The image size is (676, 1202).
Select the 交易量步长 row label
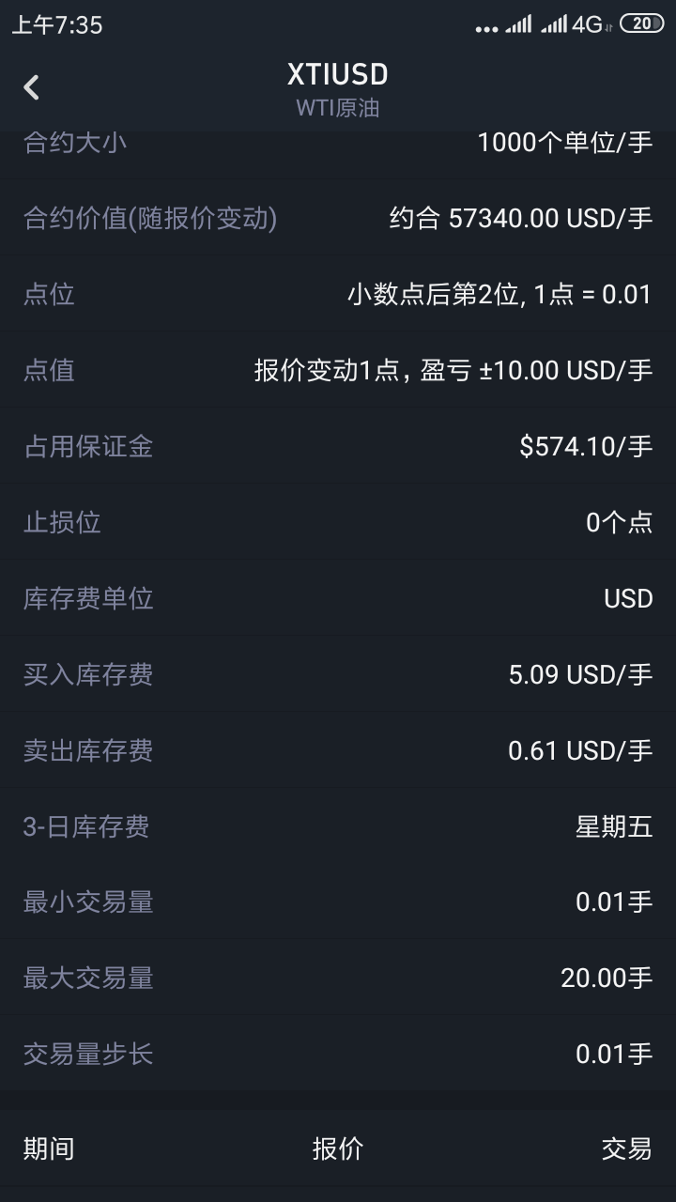88,1055
